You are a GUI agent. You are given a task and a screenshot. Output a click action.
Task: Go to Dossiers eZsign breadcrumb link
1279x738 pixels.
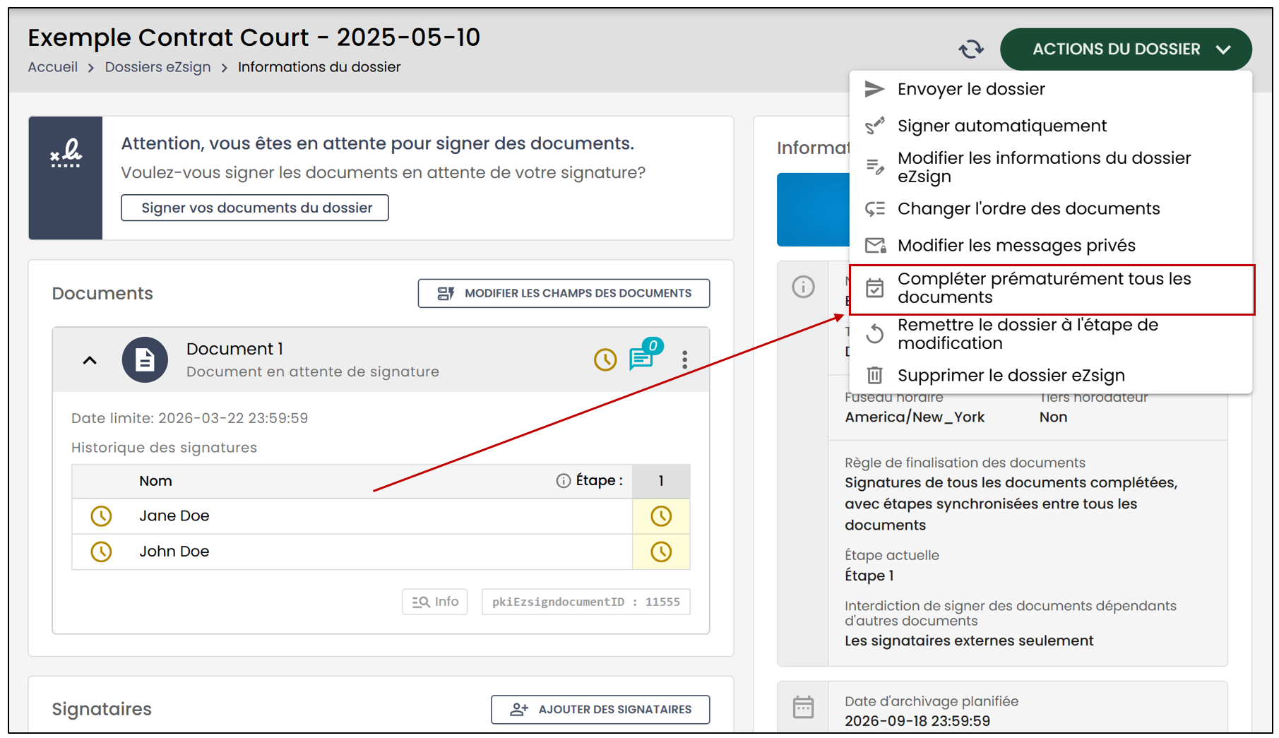point(157,67)
